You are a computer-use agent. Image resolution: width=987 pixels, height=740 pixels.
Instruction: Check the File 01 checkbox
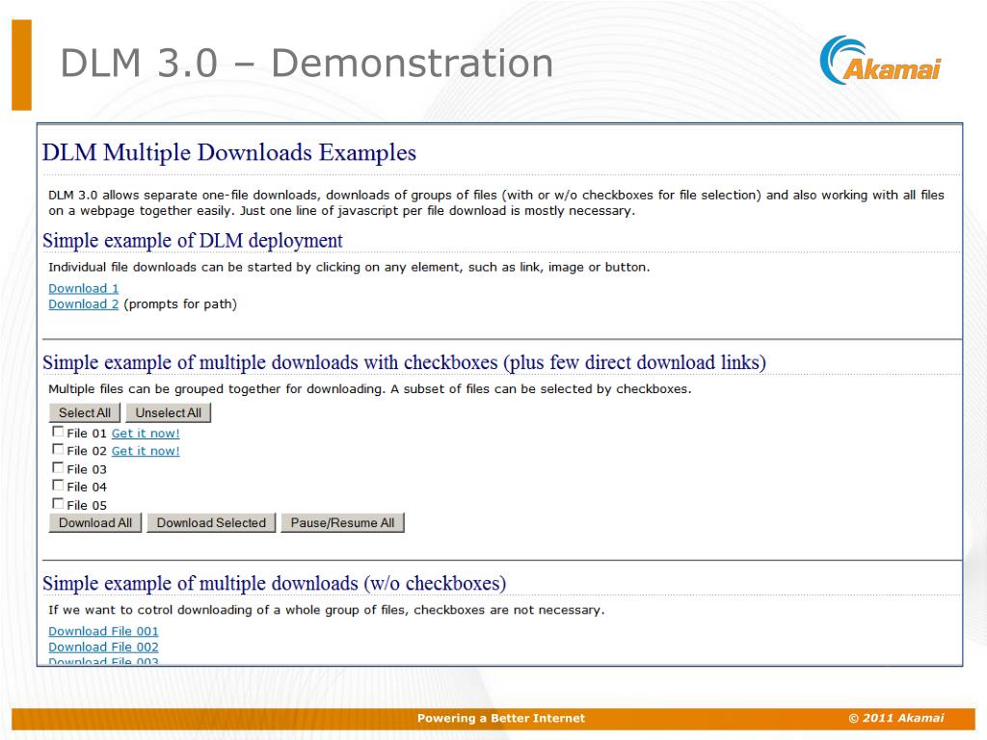[x=58, y=432]
